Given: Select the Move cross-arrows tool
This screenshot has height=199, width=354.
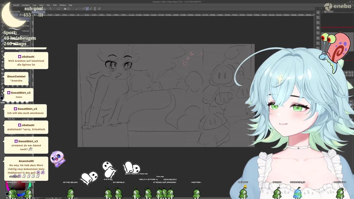Looking at the screenshot, I should coord(2,26).
